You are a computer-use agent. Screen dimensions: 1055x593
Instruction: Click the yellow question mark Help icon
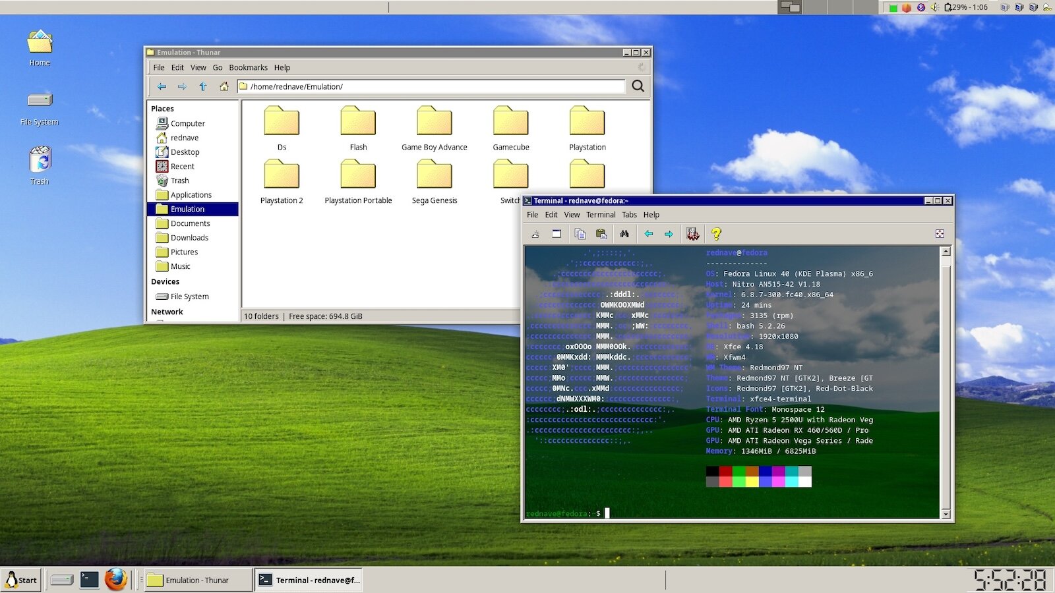tap(716, 234)
